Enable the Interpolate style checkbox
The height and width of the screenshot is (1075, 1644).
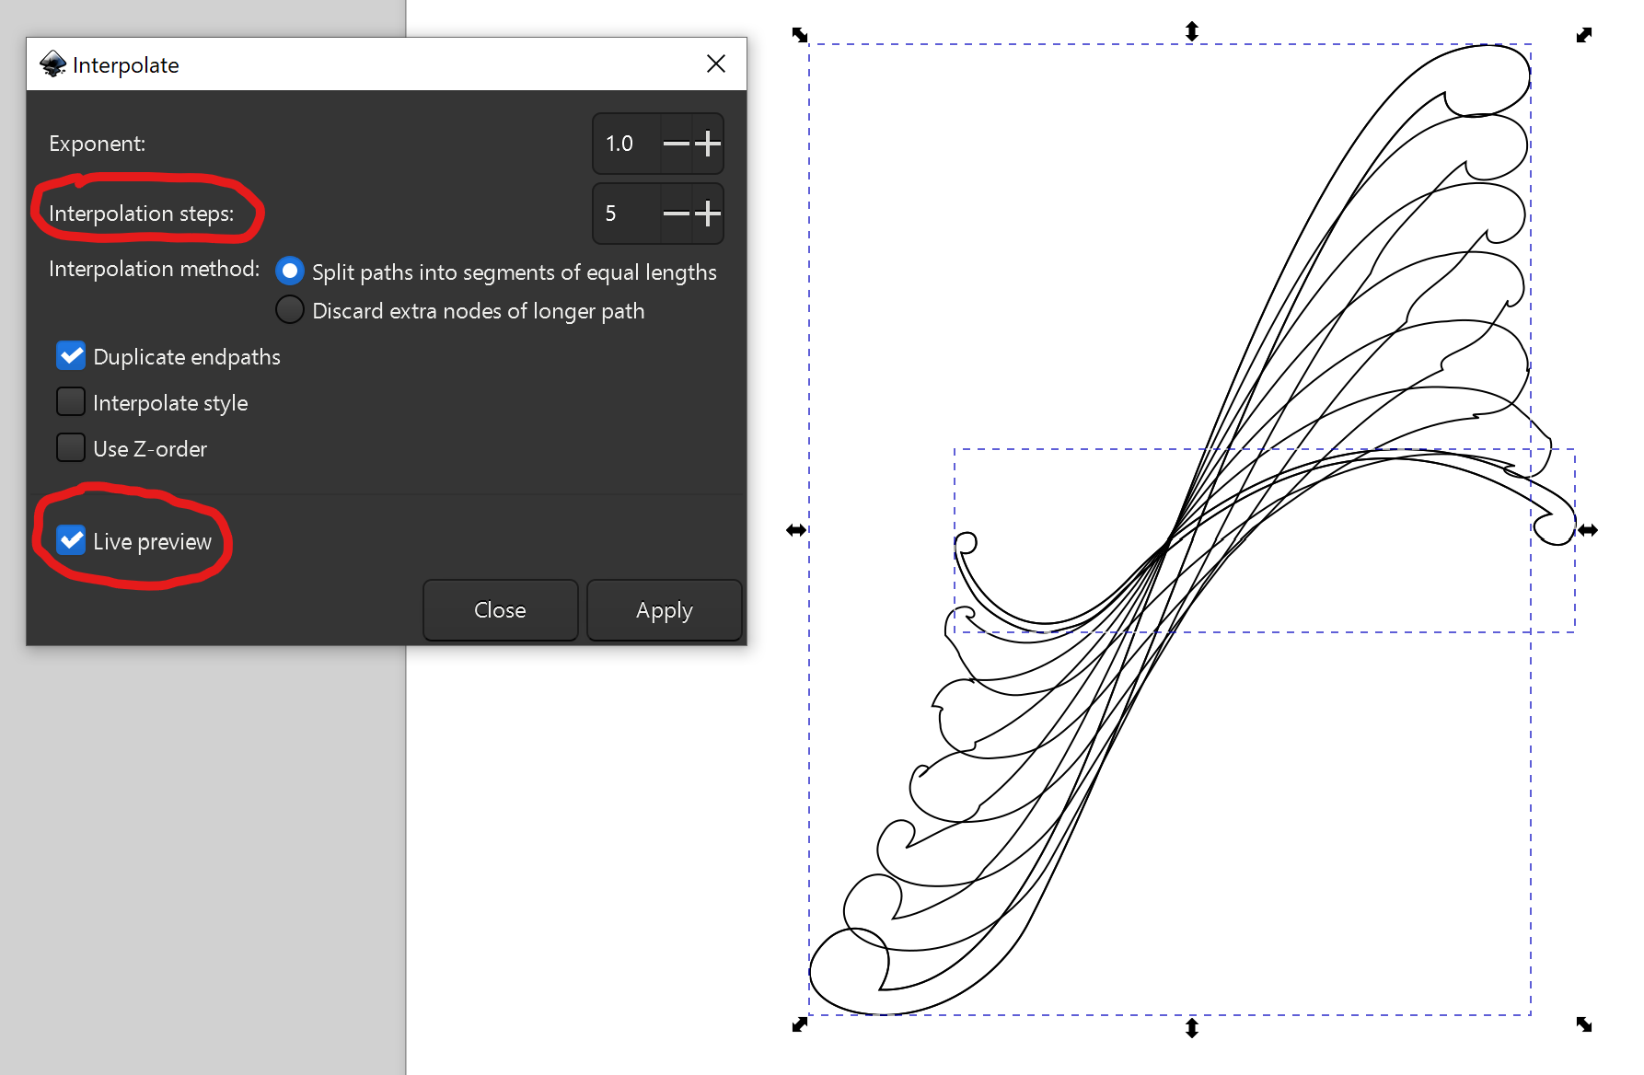click(71, 402)
